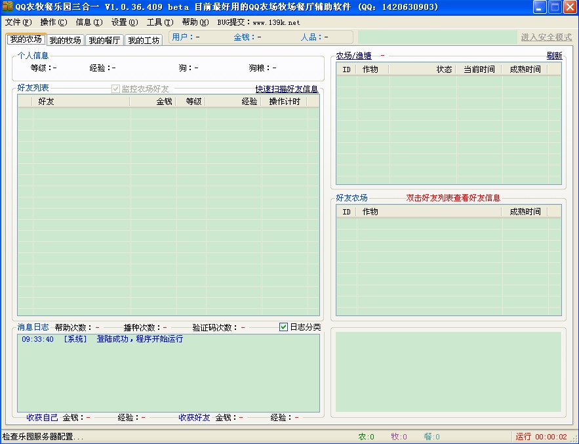
Task: Open the 工具(T) menu
Action: tap(160, 22)
